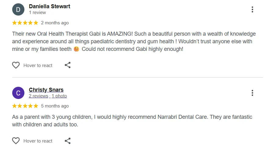View Christy Snars' 1 photo link
Viewport: 275px width, 148px height.
coord(59,96)
